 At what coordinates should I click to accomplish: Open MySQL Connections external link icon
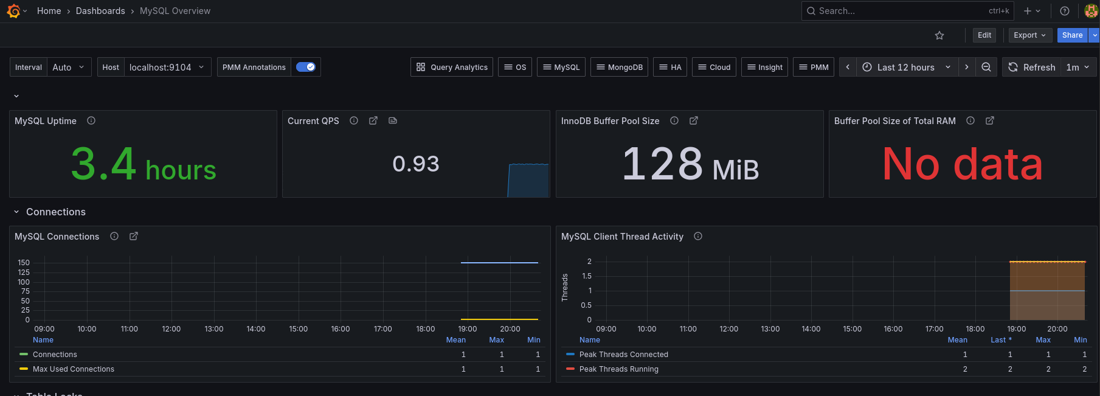[134, 236]
